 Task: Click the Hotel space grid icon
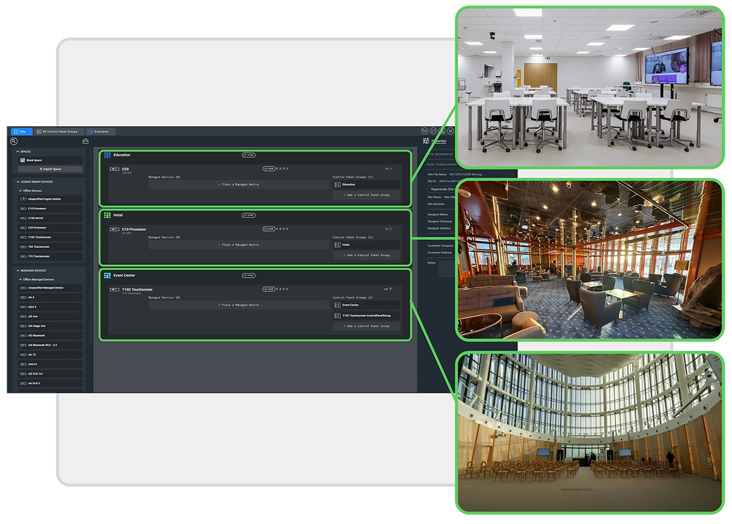(x=107, y=215)
